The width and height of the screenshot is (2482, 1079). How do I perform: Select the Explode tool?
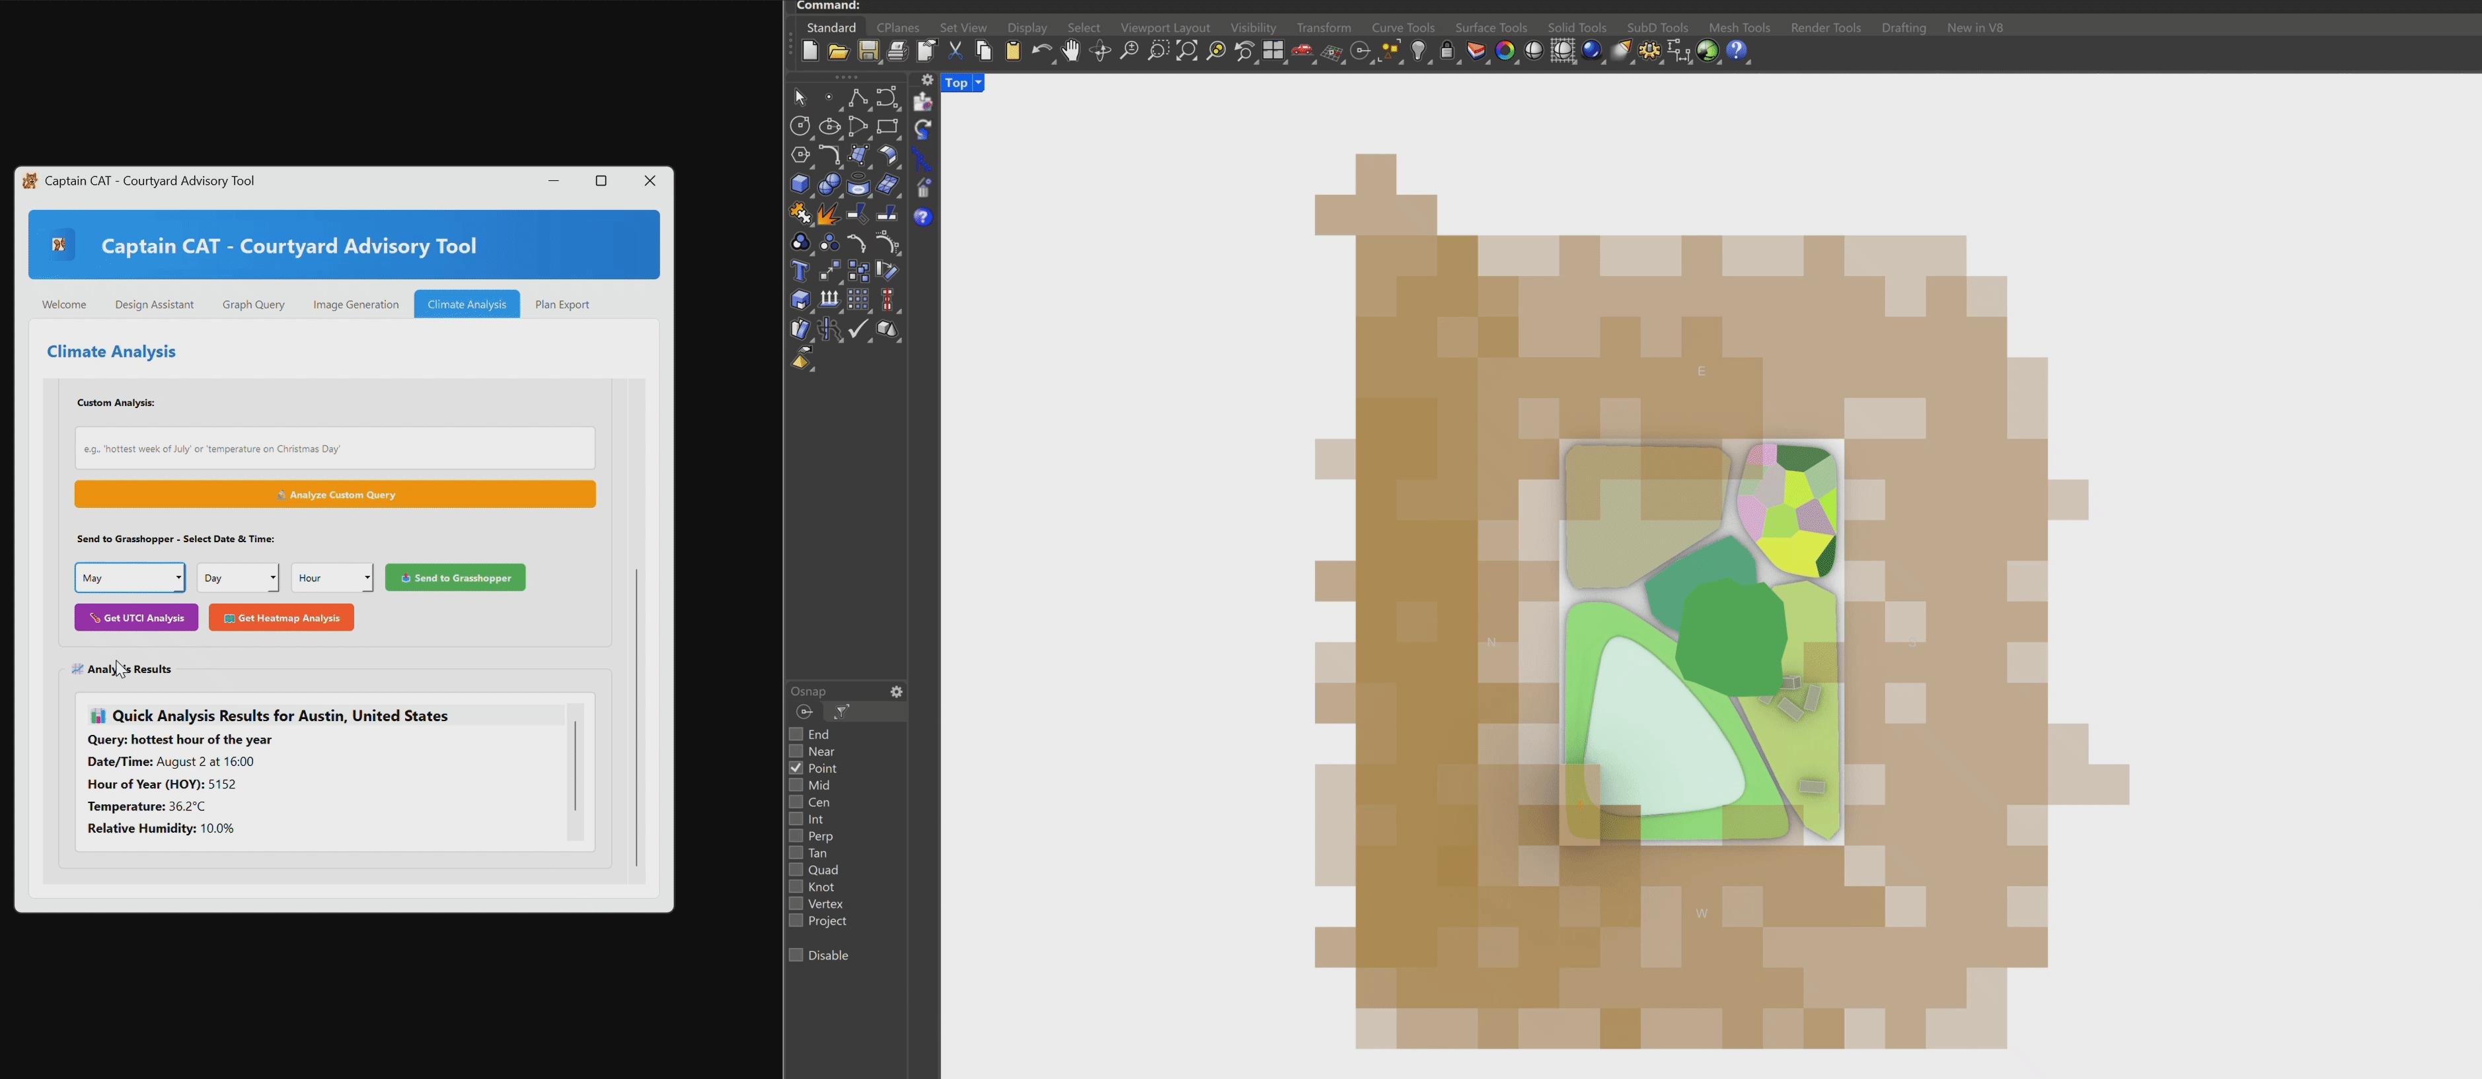829,214
